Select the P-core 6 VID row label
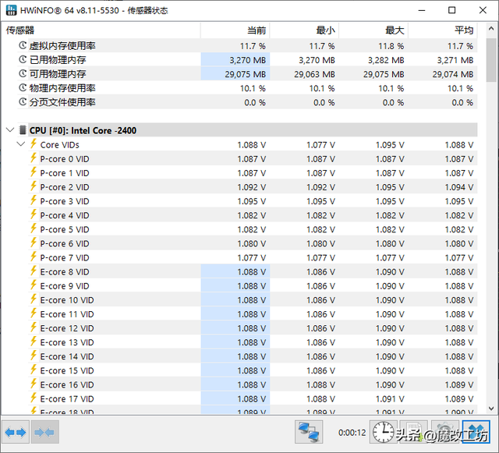This screenshot has height=453, width=499. click(65, 243)
